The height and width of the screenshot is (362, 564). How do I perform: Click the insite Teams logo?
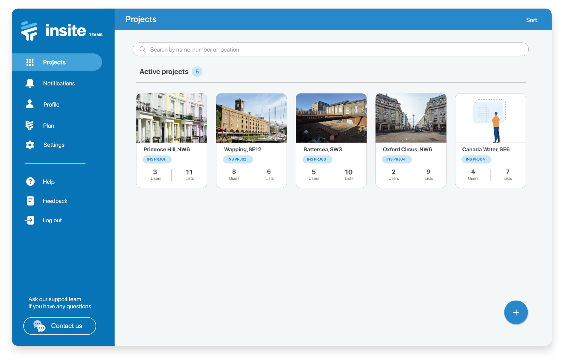click(x=62, y=31)
